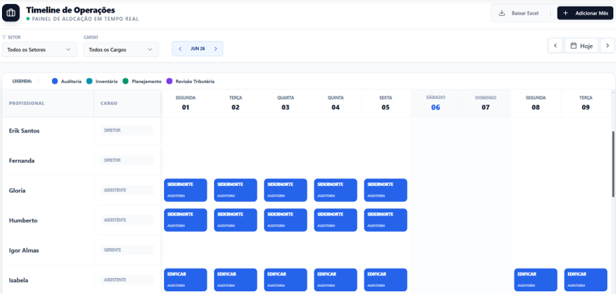Go to previous month from JUN 26
The image size is (616, 294).
[x=180, y=49]
